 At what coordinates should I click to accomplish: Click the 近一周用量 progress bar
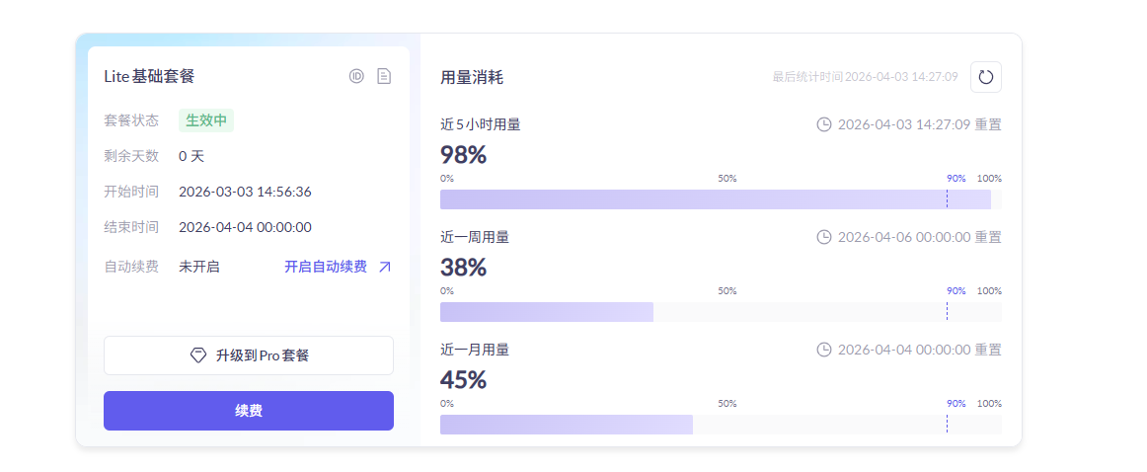tap(721, 312)
